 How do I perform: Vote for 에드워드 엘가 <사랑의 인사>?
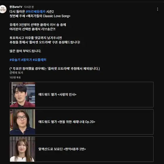click(x=82, y=95)
